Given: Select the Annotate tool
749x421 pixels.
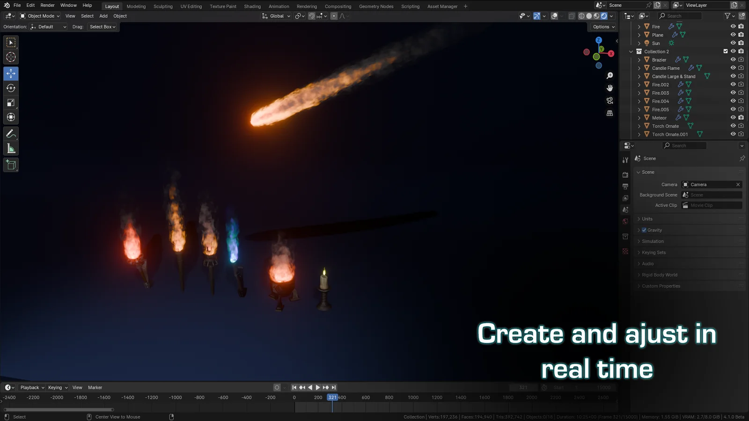Looking at the screenshot, I should pyautogui.click(x=10, y=134).
